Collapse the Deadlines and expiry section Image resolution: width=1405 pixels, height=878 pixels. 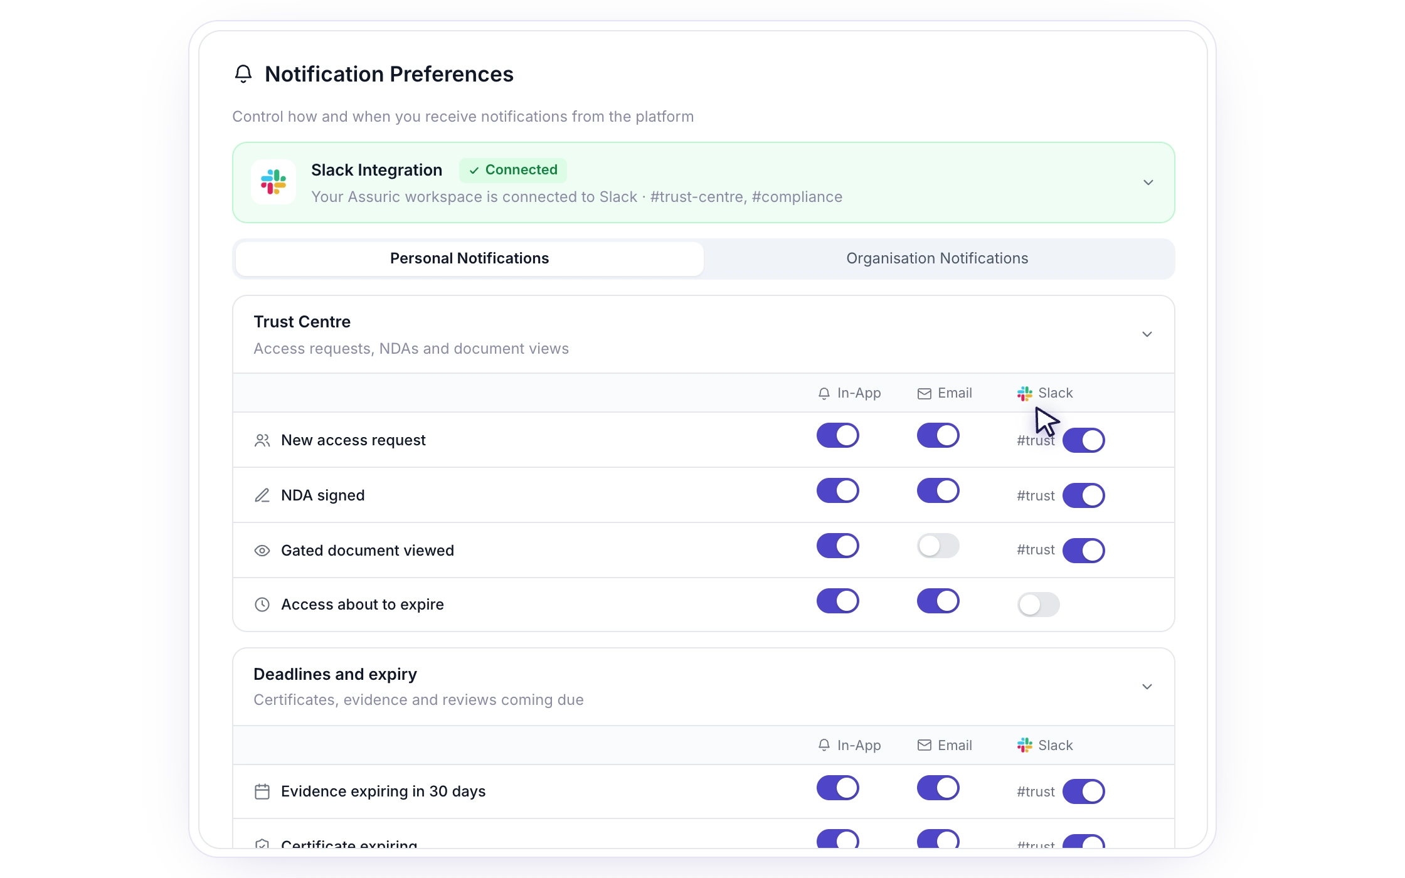[1147, 687]
